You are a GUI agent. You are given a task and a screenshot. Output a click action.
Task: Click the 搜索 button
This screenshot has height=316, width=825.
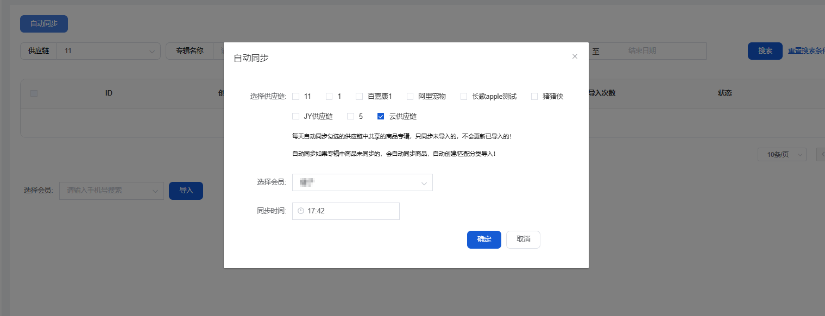pyautogui.click(x=765, y=51)
